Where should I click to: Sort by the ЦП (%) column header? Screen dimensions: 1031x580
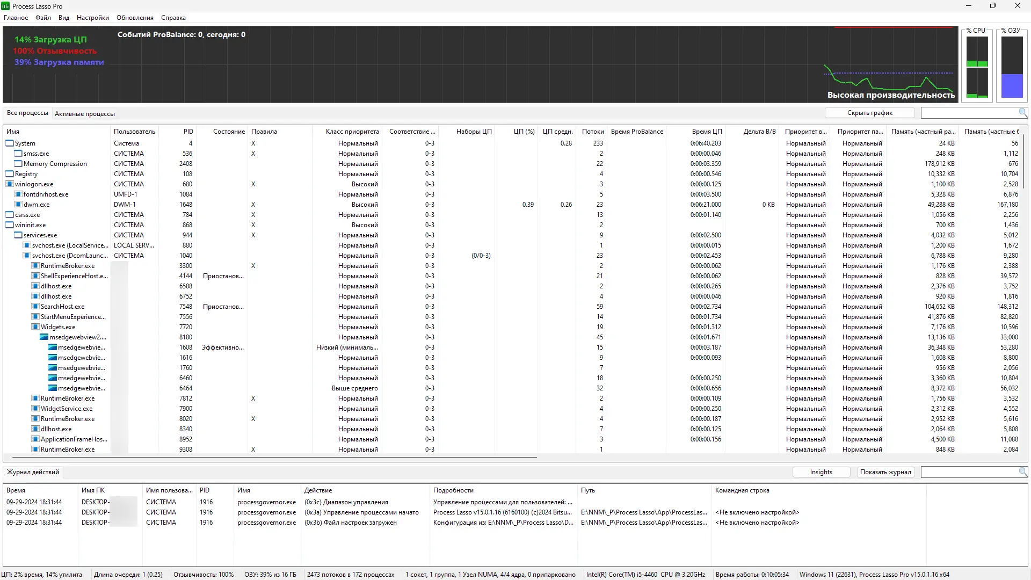click(x=524, y=132)
